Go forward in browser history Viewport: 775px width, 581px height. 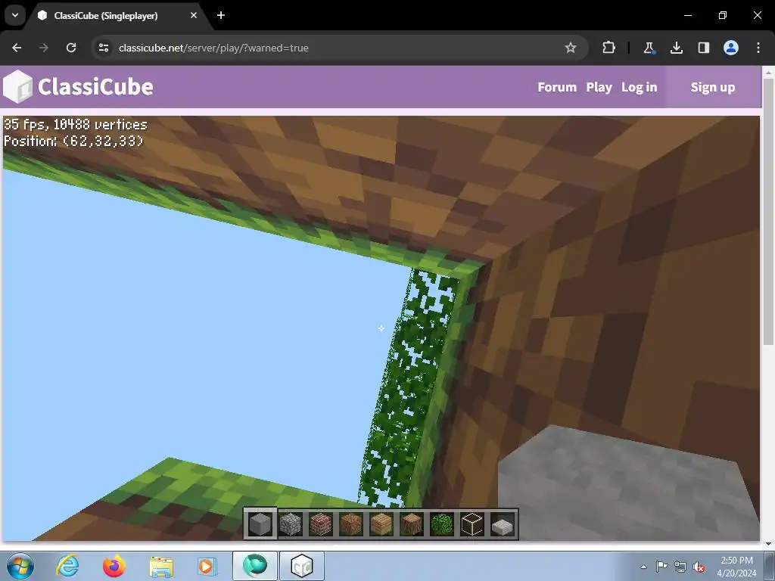click(44, 48)
